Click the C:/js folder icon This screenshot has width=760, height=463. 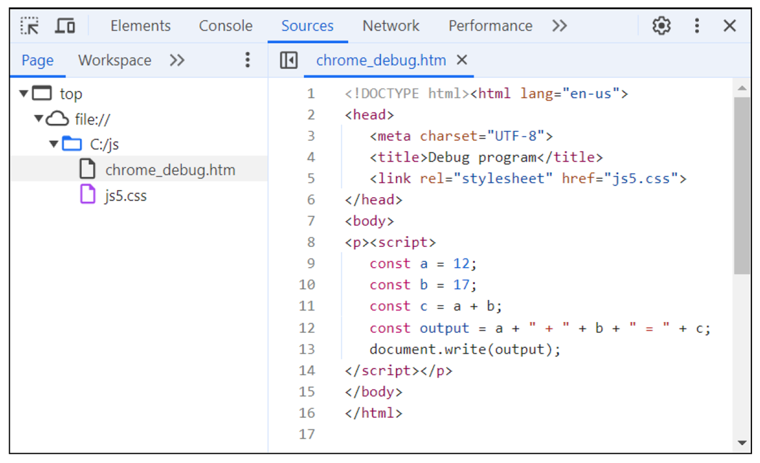point(72,144)
